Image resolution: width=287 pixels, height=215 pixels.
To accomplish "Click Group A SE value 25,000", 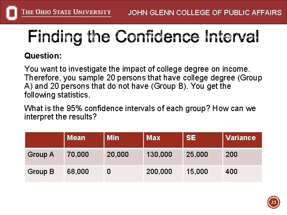I will click(x=197, y=154).
